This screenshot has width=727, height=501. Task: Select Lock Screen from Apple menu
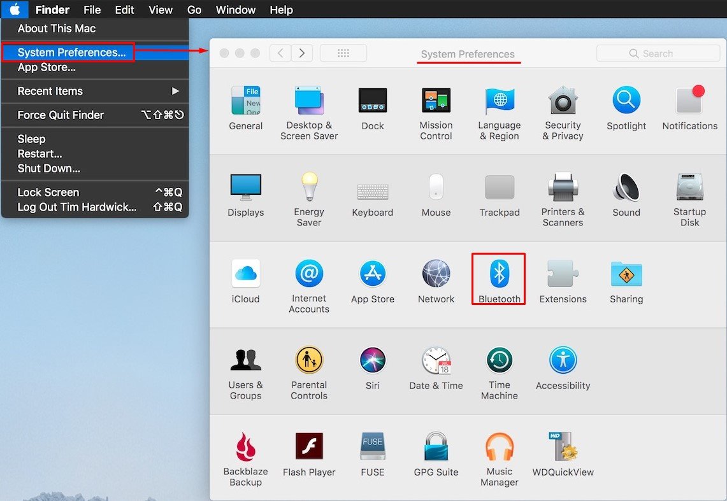coord(95,192)
